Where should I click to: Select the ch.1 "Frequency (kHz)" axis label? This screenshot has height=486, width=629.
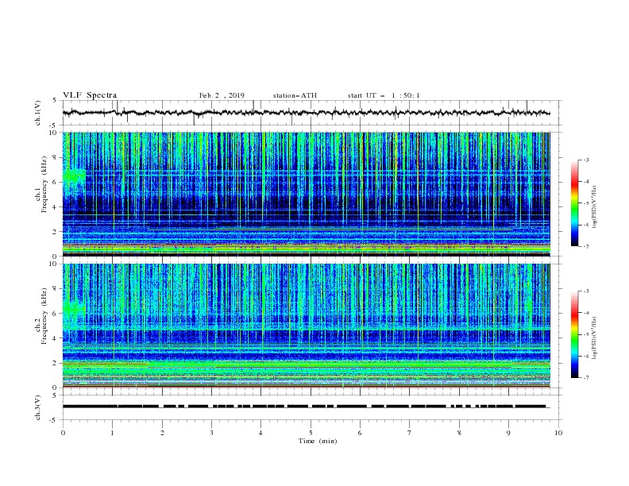(x=44, y=183)
